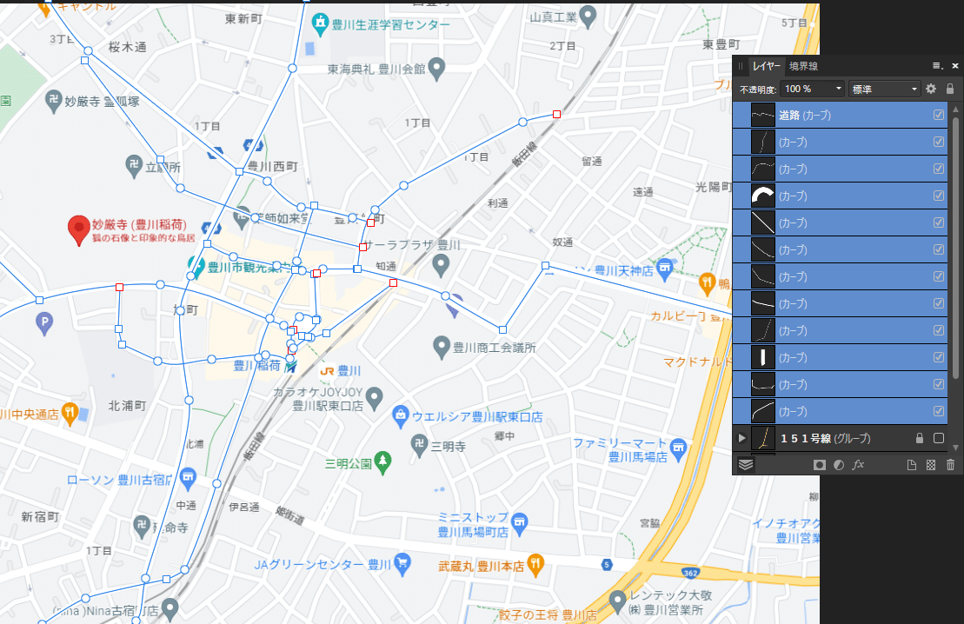Image resolution: width=964 pixels, height=624 pixels.
Task: Open the Layers panel options menu
Action: click(x=937, y=66)
